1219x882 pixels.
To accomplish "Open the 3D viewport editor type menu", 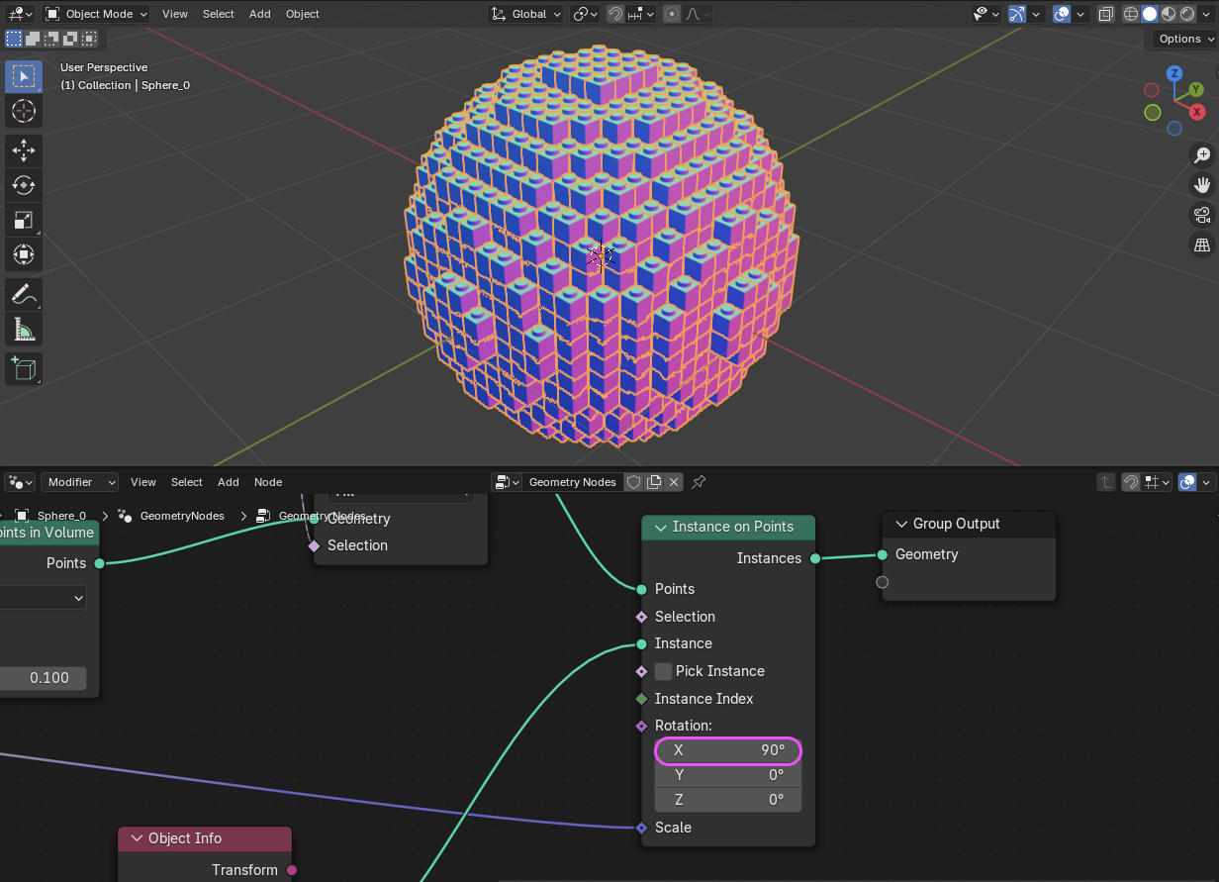I will click(x=21, y=14).
